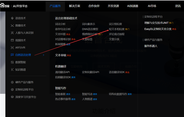The height and width of the screenshot is (117, 184).
Task: Click the AI开放平台 title text
Action: click(20, 6)
